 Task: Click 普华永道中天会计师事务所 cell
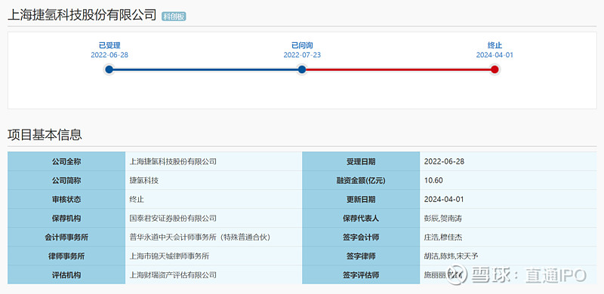coord(214,237)
